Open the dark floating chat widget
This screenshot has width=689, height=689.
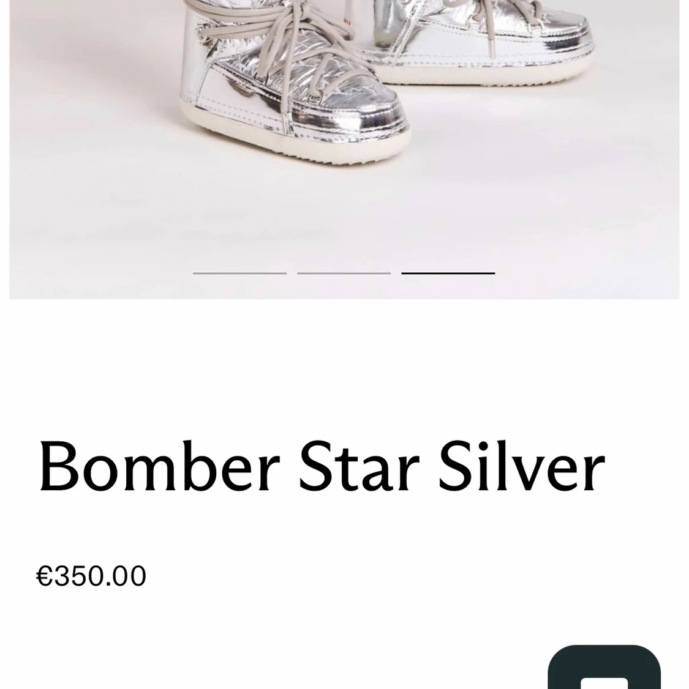[x=604, y=666]
